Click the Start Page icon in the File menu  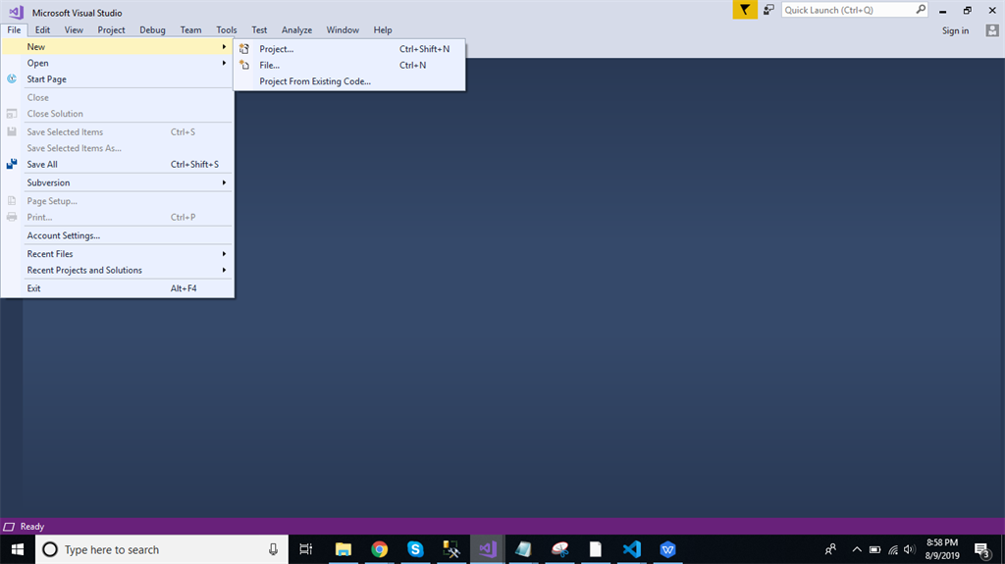coord(12,78)
